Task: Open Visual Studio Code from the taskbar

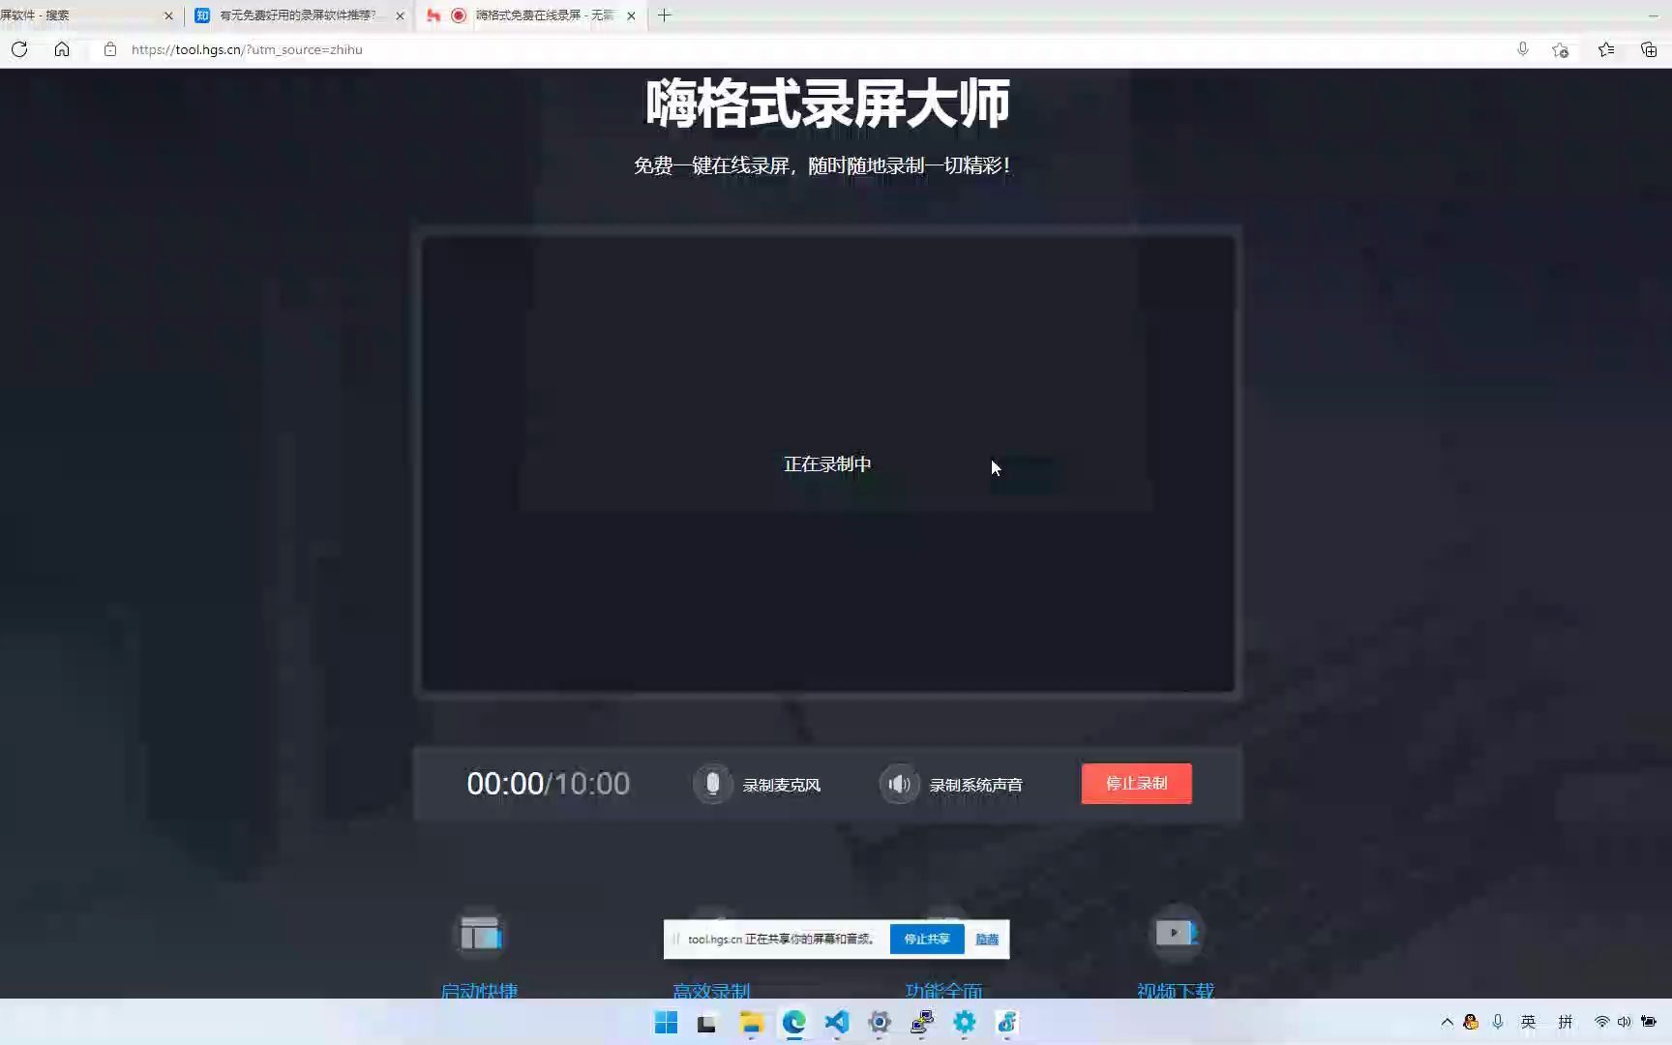Action: [x=835, y=1023]
